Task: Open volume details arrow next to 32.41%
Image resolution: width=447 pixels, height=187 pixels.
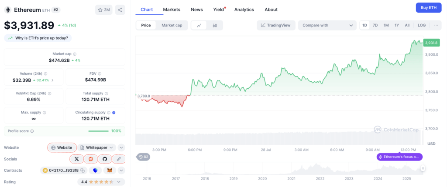Action: pyautogui.click(x=52, y=80)
